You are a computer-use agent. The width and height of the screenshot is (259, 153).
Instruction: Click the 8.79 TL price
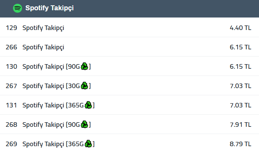(240, 144)
